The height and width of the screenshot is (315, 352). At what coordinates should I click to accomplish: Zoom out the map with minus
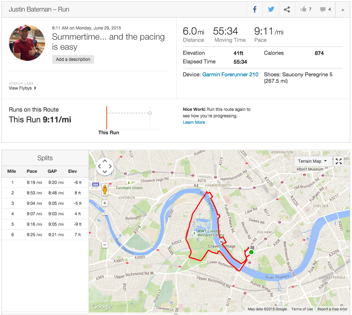105,245
